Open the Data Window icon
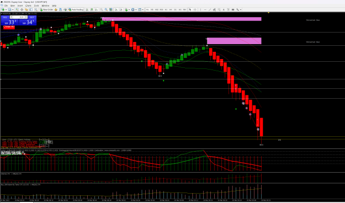This screenshot has height=203, width=345. pos(22,10)
